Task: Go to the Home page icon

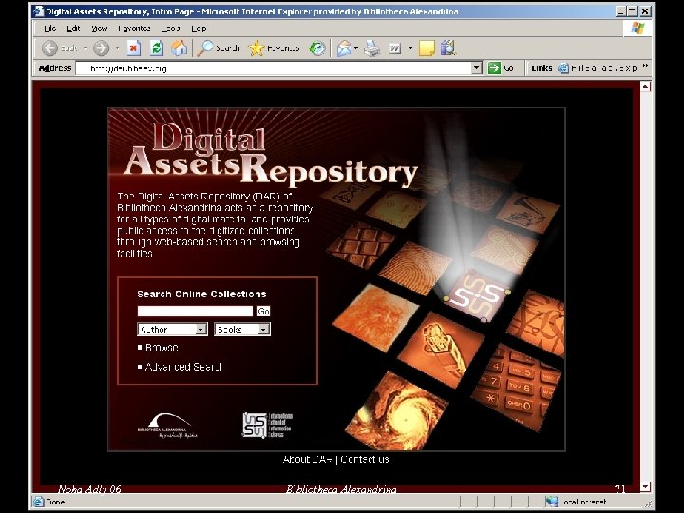Action: [x=179, y=48]
